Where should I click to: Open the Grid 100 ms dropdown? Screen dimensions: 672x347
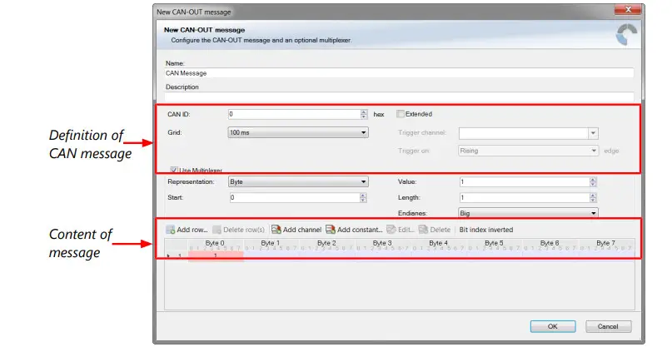[298, 132]
